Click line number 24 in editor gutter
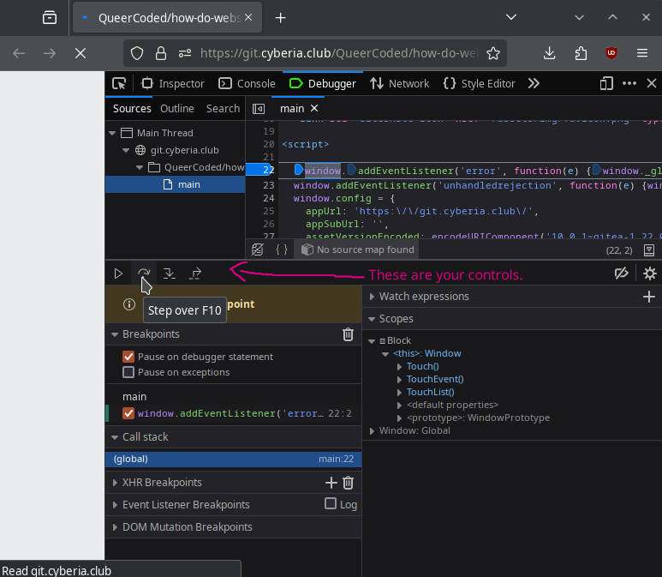The height and width of the screenshot is (577, 662). [269, 198]
